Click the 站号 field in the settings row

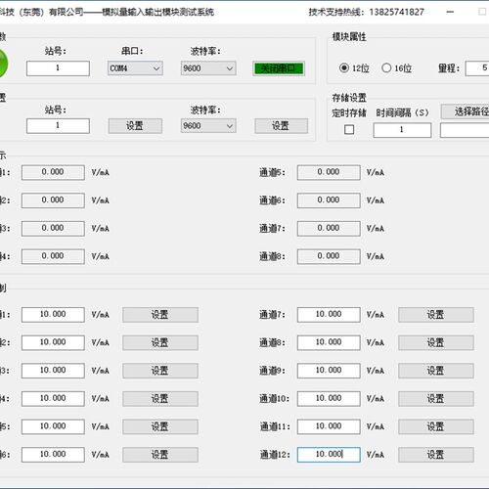pyautogui.click(x=58, y=126)
